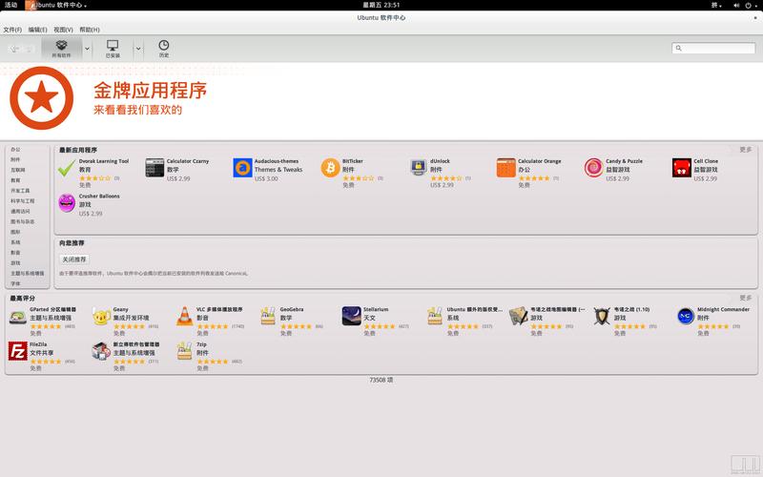Open the Ubuntu 软件中心 app menu in the top bar
The height and width of the screenshot is (477, 763).
click(56, 5)
